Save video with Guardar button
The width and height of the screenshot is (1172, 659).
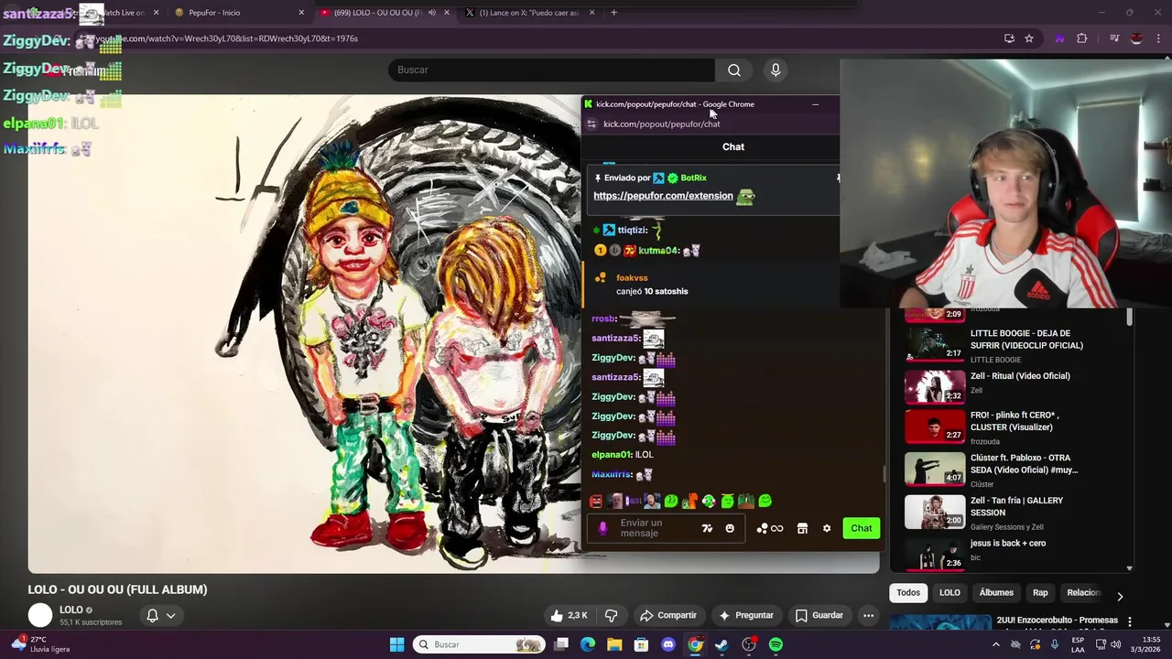pos(819,616)
